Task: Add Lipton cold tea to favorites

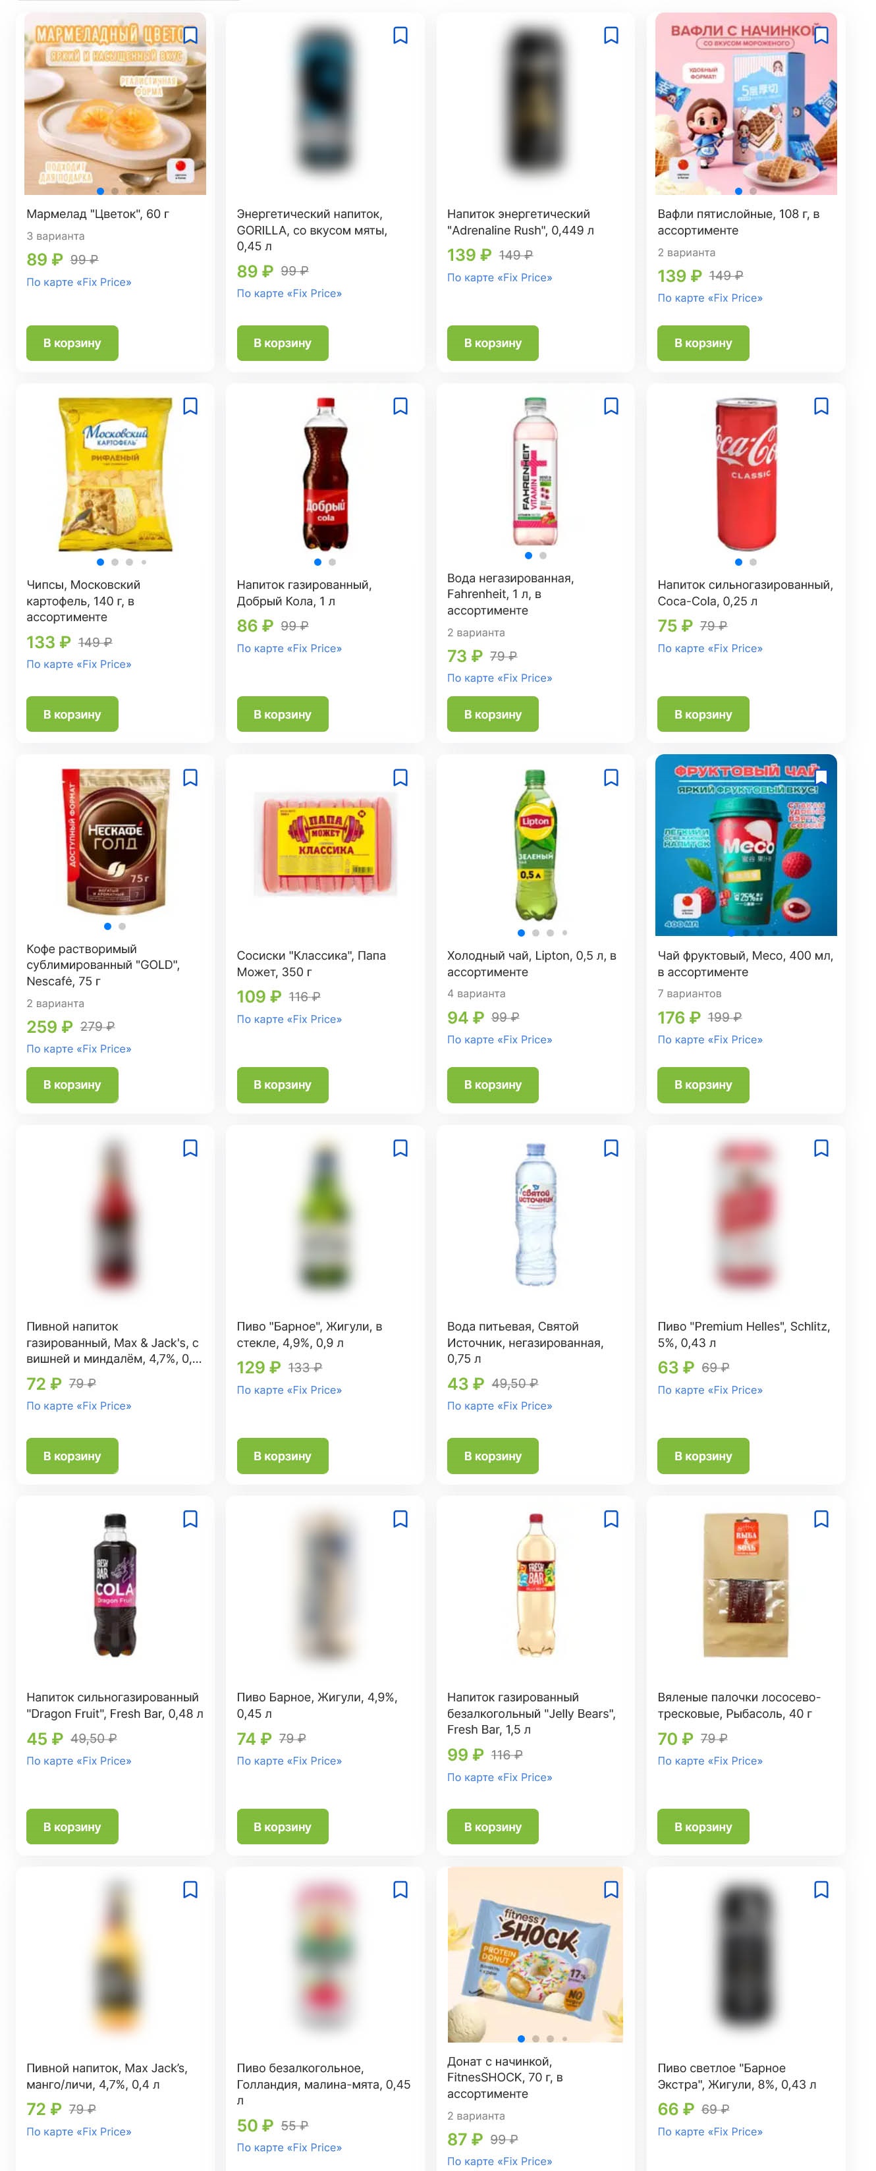Action: pos(611,777)
